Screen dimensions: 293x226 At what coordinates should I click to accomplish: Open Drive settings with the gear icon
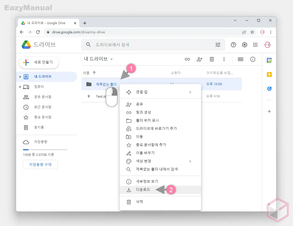point(244,45)
